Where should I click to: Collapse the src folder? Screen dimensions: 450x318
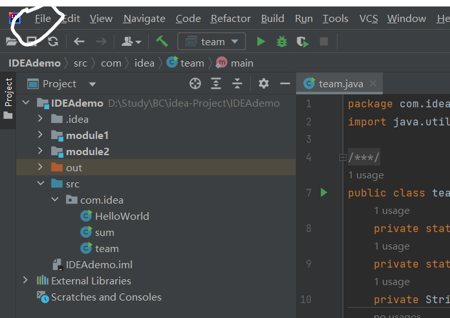(41, 183)
